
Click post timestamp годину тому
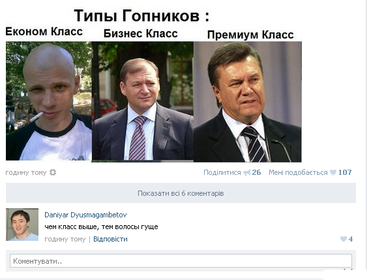pos(26,172)
